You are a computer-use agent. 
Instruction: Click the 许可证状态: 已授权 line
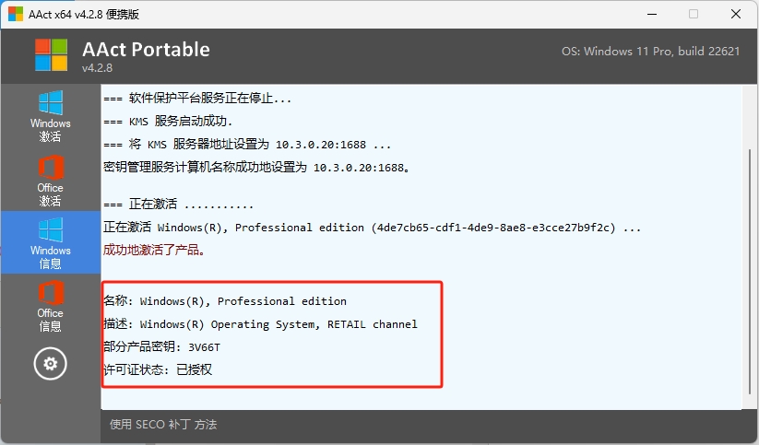pyautogui.click(x=159, y=369)
